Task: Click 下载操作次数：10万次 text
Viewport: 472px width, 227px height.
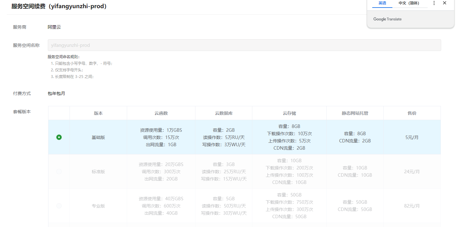Action: (289, 134)
